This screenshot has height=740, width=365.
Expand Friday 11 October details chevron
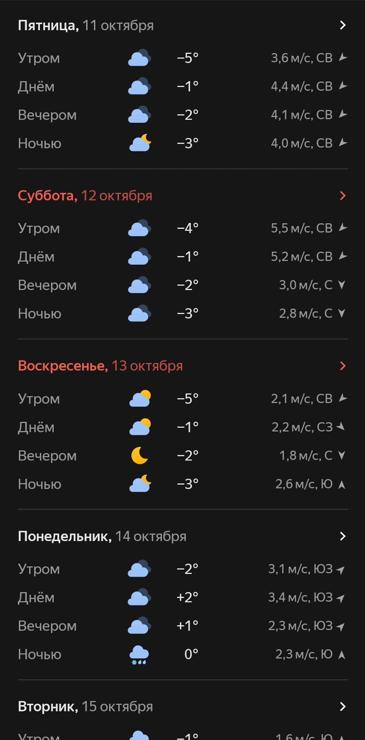point(343,25)
